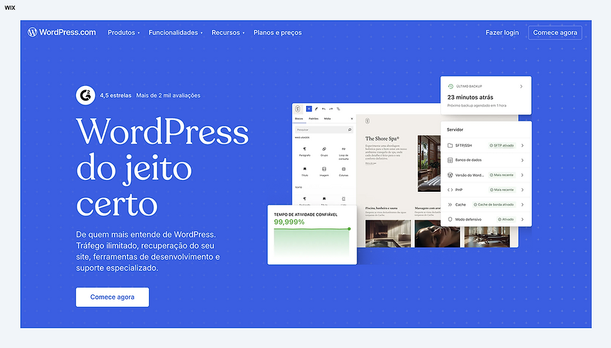The width and height of the screenshot is (611, 348).
Task: Expand the Recursos dropdown menu
Action: point(228,33)
